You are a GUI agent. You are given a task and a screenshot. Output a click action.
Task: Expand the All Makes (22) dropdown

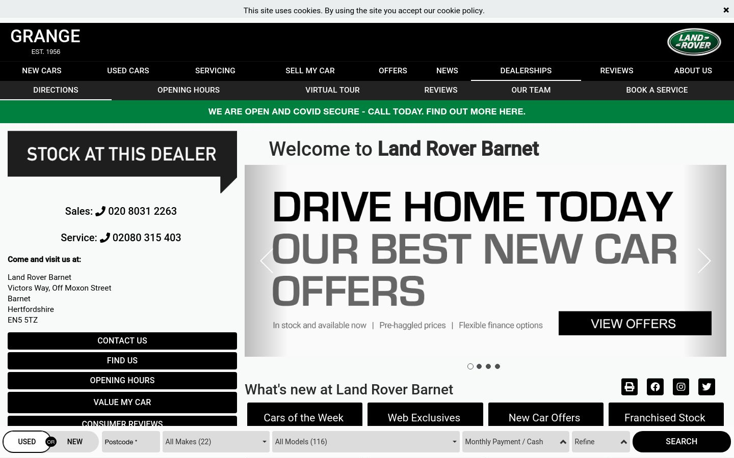[216, 442]
